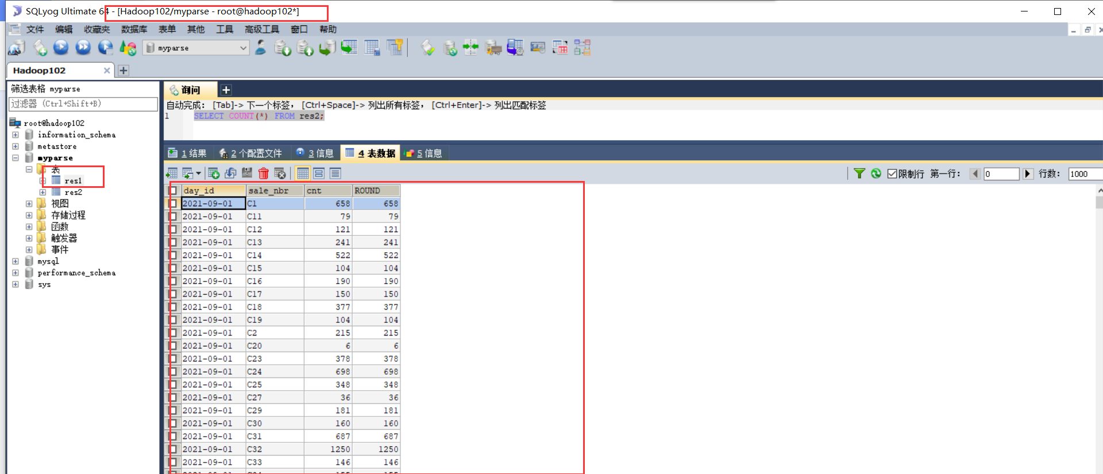Insert a new row in the table data
This screenshot has height=474, width=1103.
point(214,174)
